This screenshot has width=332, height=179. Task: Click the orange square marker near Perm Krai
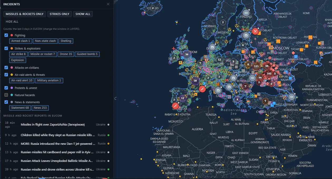click(x=310, y=37)
